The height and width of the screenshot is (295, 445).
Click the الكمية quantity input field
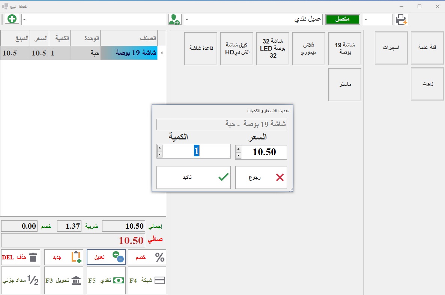[196, 151]
